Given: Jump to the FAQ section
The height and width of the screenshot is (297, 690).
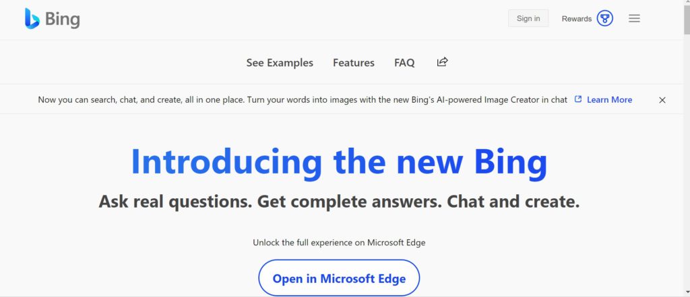Looking at the screenshot, I should (404, 62).
